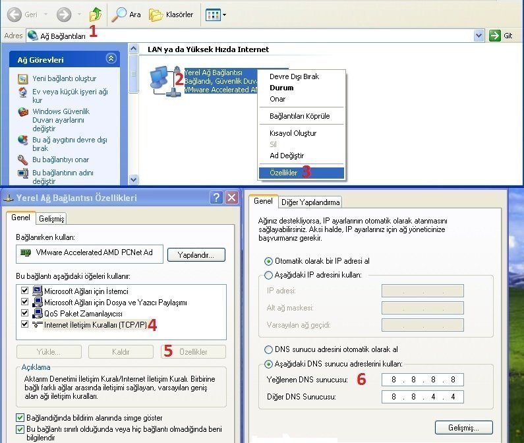Click Özellikler button below component list
Image resolution: width=524 pixels, height=443 pixels.
point(193,352)
